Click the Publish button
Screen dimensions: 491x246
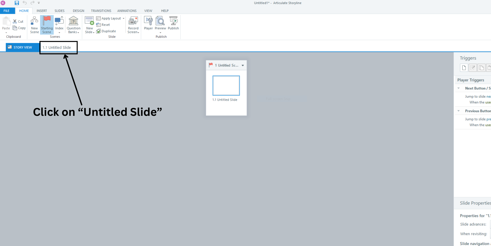point(173,23)
